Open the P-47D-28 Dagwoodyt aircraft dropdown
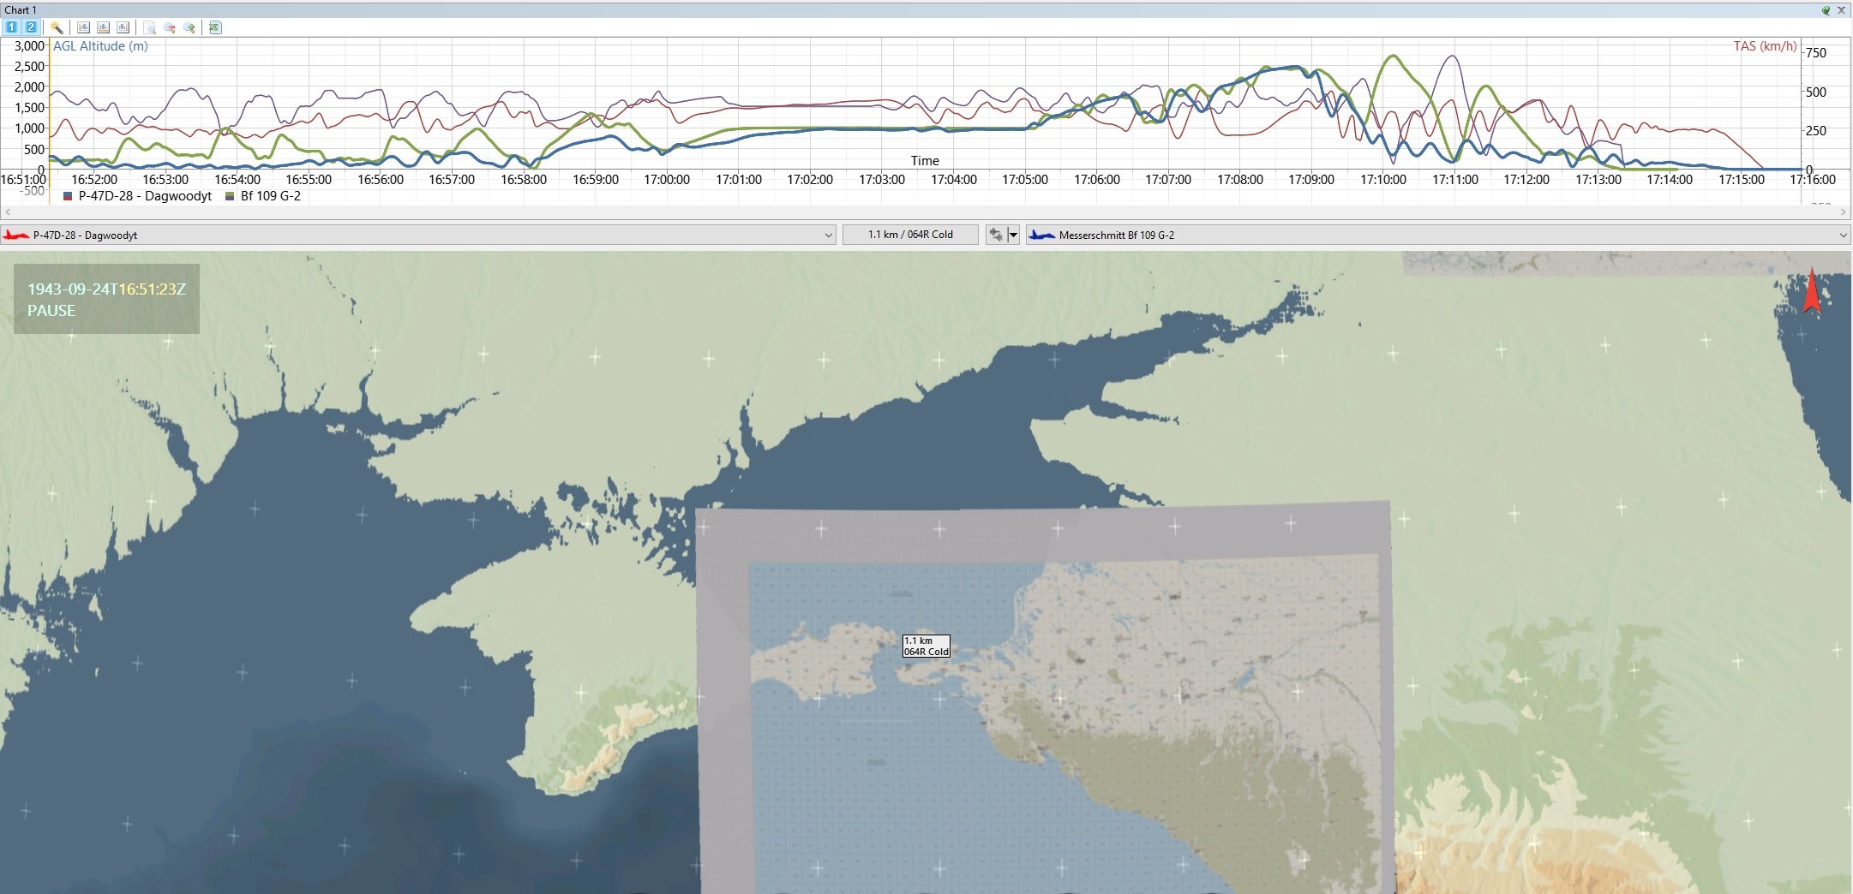Screen dimensions: 1853x894 [x=828, y=235]
